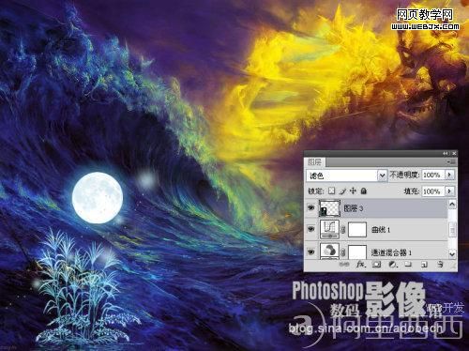
Task: Hide the 曲线 1 curves layer
Action: tap(311, 229)
